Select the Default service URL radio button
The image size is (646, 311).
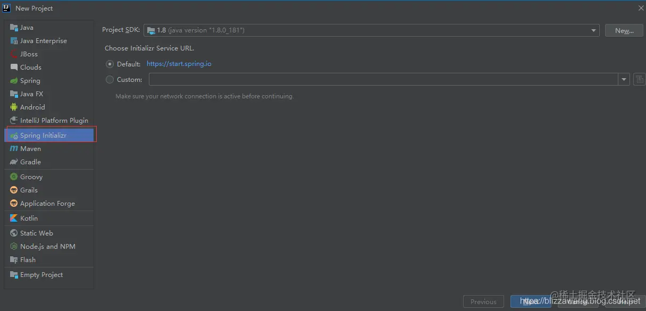point(110,64)
